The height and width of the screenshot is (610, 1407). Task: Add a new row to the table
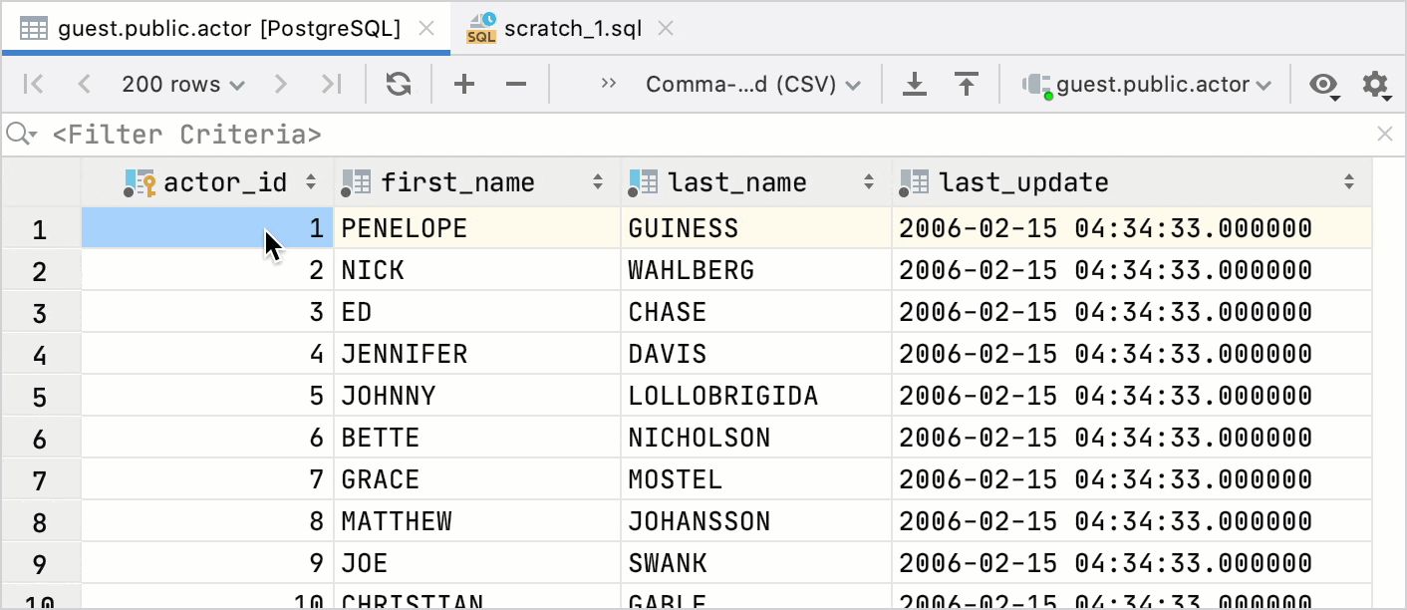pyautogui.click(x=463, y=84)
